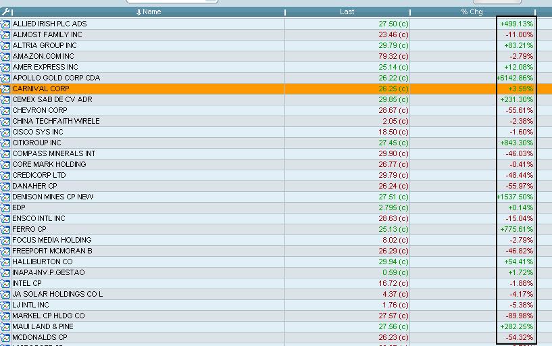
Task: Open chart icon for AMAZON.COM INC
Action: pos(5,56)
